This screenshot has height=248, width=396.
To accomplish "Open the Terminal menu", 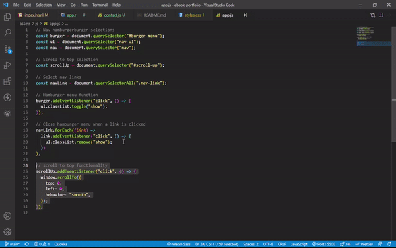I will (100, 5).
